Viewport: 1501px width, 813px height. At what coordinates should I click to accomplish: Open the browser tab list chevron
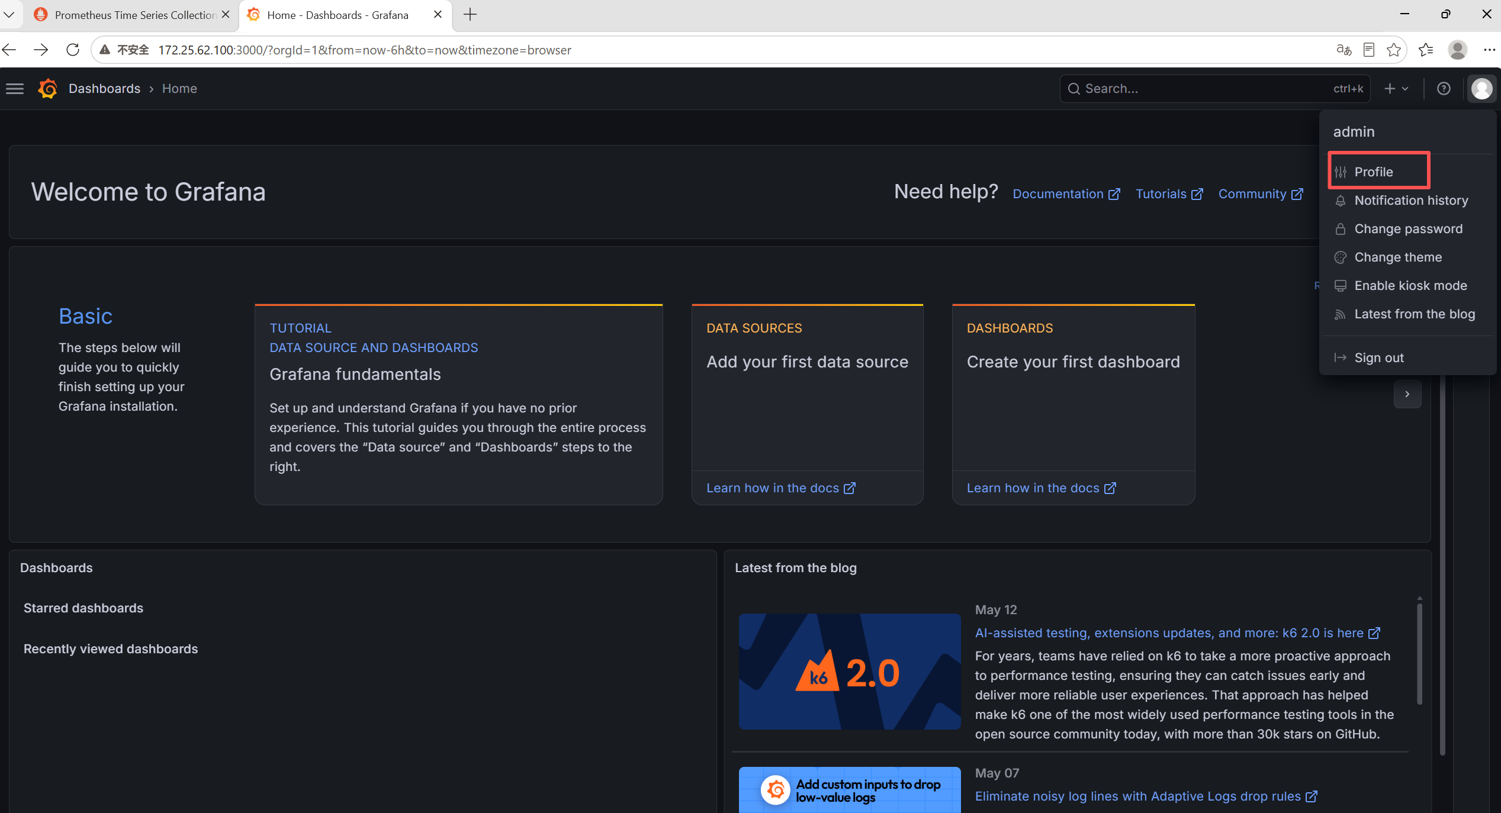[9, 15]
